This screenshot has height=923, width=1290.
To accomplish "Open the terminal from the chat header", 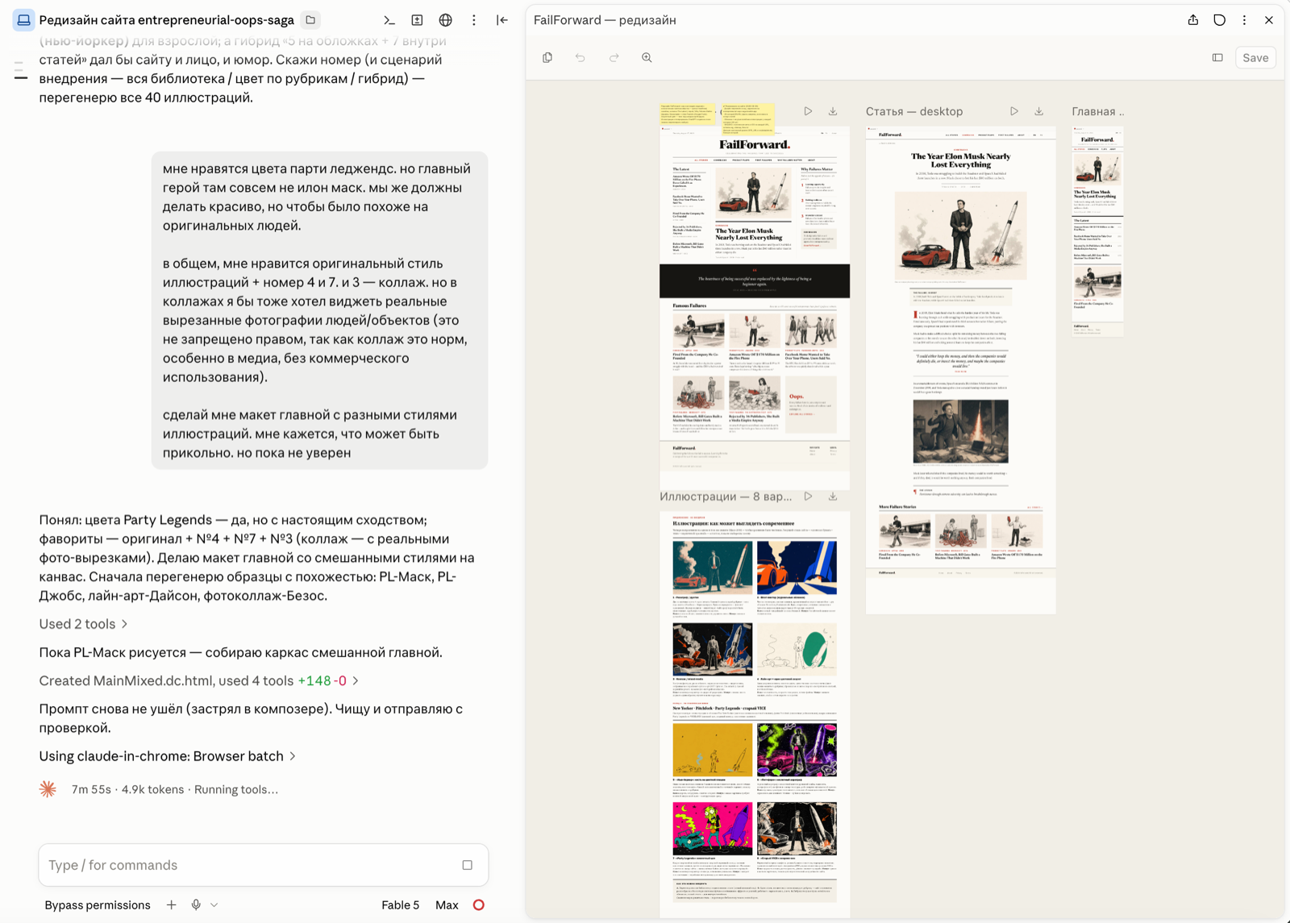I will [389, 20].
